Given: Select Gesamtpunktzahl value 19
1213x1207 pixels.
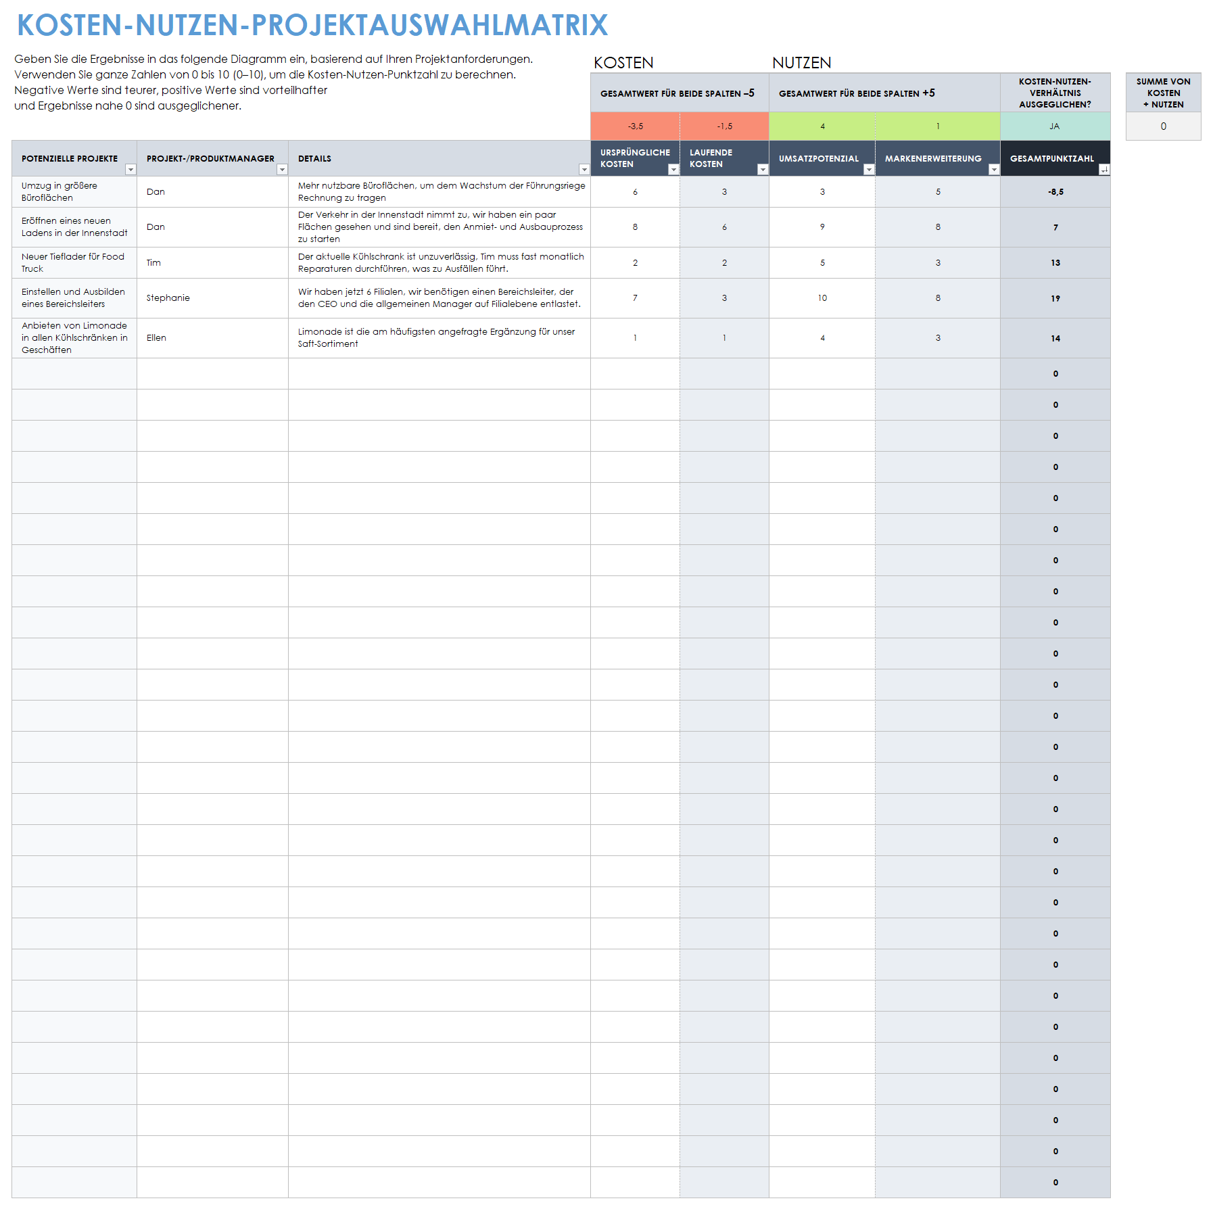Looking at the screenshot, I should click(x=1055, y=298).
